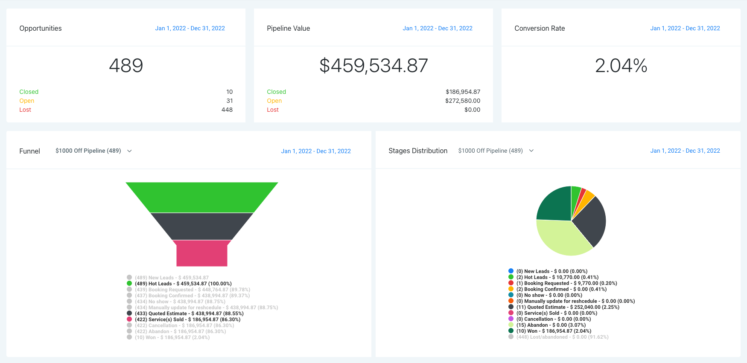Click the green Hot Leads dot in Funnel legend
Screen dimensions: 747x363
coord(129,283)
